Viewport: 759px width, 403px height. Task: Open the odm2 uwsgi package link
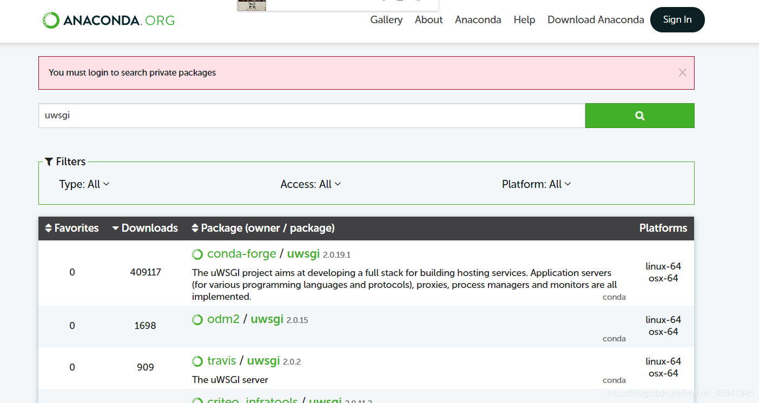pyautogui.click(x=267, y=319)
